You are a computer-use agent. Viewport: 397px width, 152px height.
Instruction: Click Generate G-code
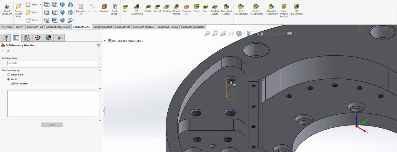click(x=93, y=8)
